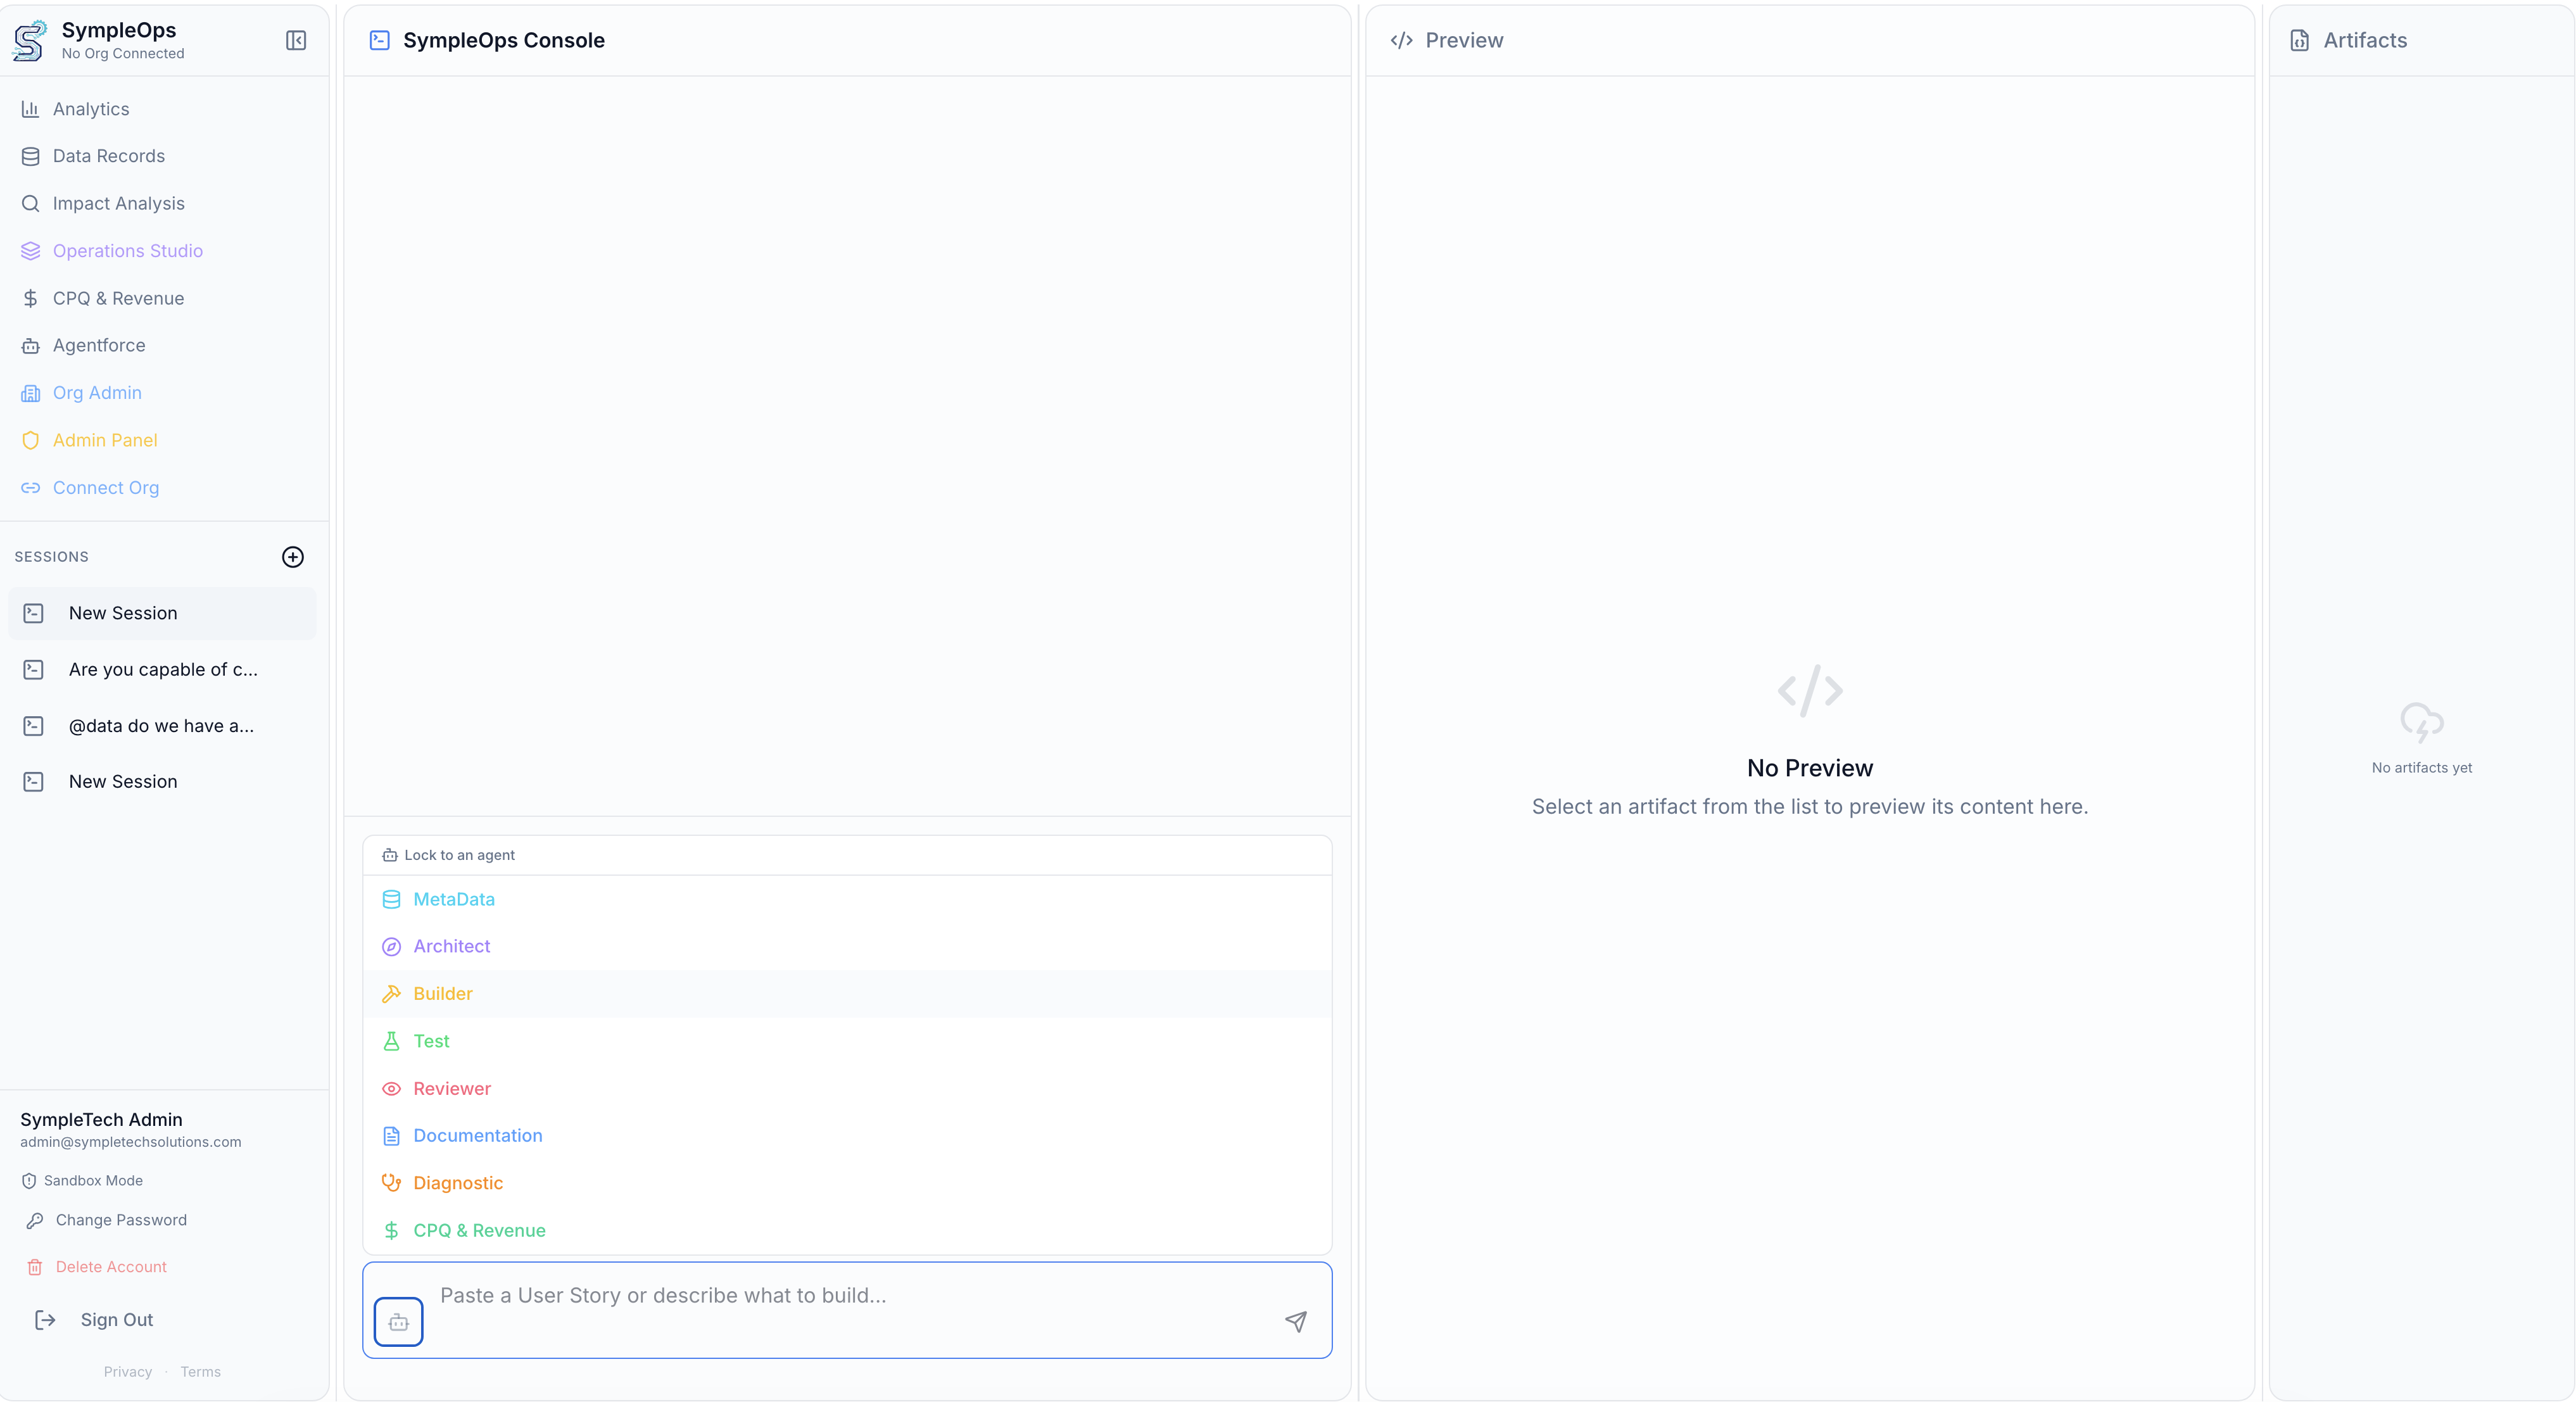This screenshot has width=2576, height=1402.
Task: Select the Test agent option
Action: tap(847, 1041)
